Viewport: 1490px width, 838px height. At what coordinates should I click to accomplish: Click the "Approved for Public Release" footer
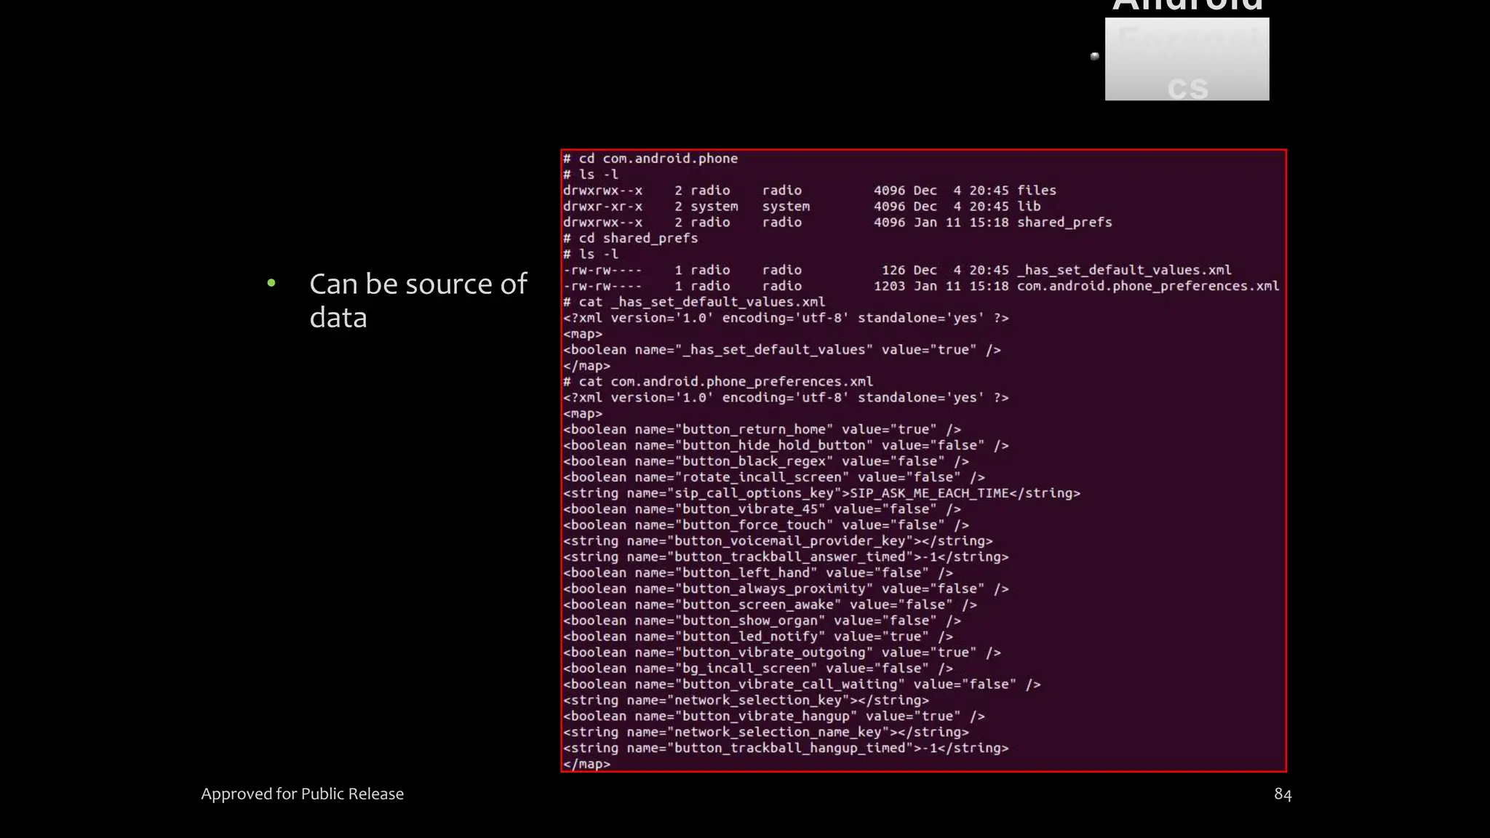click(x=302, y=794)
